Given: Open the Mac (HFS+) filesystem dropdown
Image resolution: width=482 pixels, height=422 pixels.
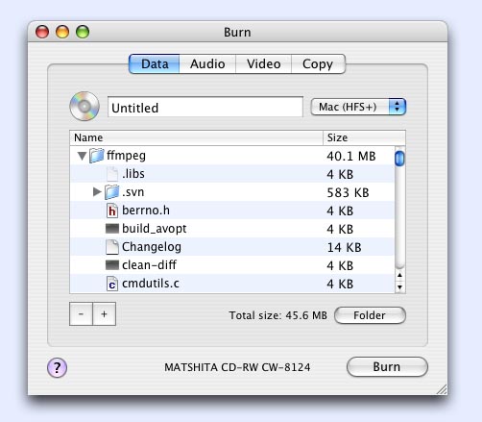Looking at the screenshot, I should click(x=358, y=107).
